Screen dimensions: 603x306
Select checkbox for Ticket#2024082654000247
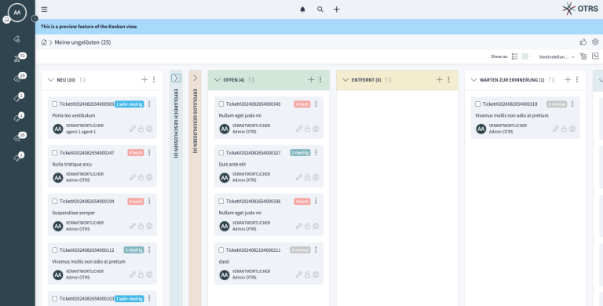(x=55, y=153)
